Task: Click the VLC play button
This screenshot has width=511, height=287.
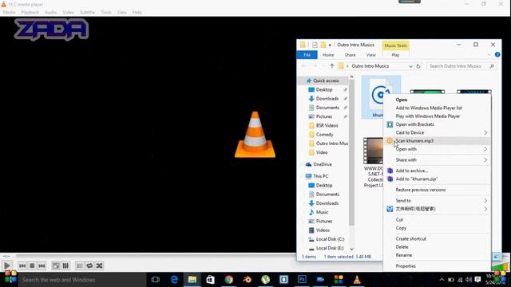Action: point(7,265)
